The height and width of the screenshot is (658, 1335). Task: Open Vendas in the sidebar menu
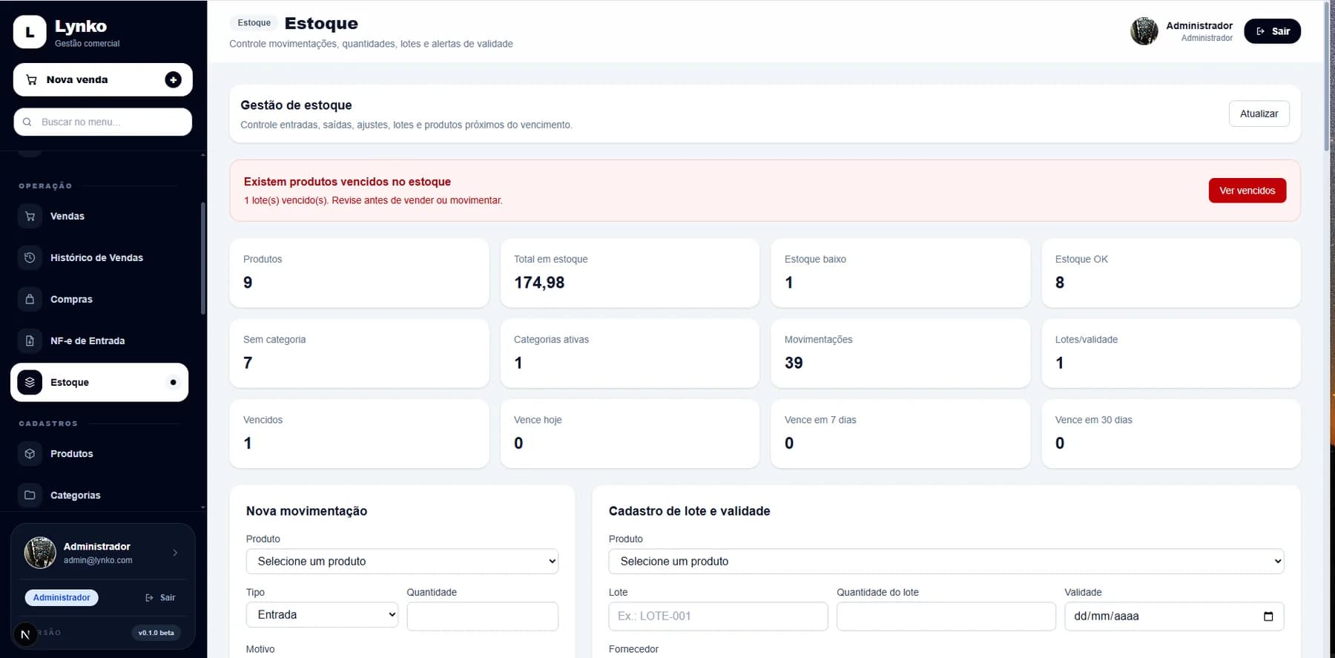(99, 216)
